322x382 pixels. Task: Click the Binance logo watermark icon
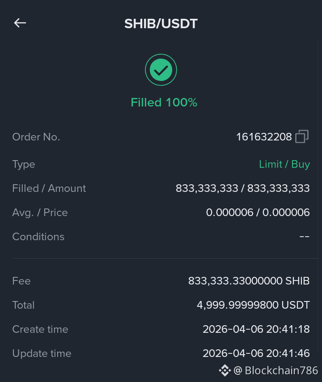(x=225, y=370)
